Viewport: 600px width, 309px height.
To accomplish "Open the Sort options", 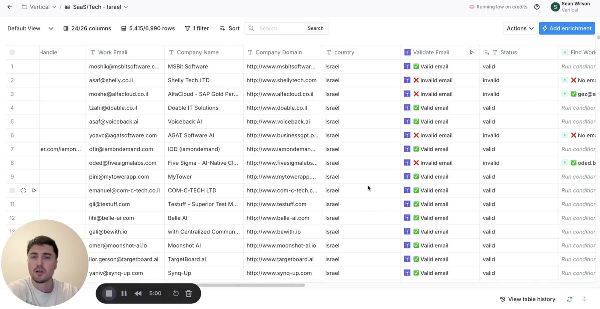I will click(230, 28).
